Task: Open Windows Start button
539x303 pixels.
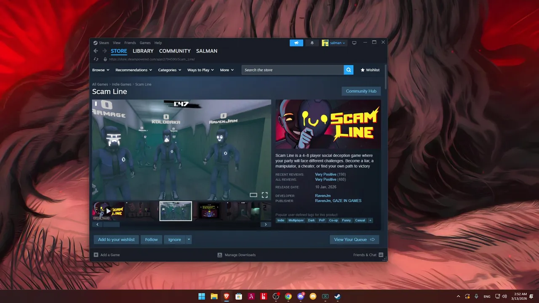Action: pos(202,296)
